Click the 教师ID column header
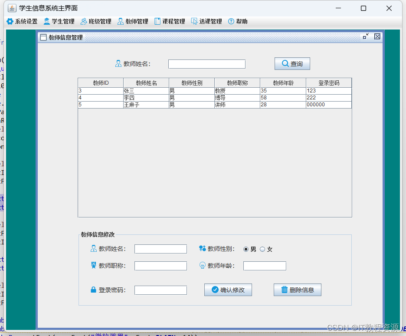Viewport: 406px width, 336px height. [x=101, y=83]
